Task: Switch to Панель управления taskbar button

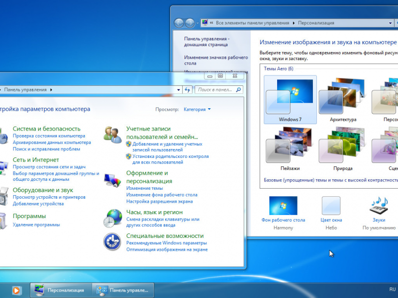Action: click(x=123, y=291)
